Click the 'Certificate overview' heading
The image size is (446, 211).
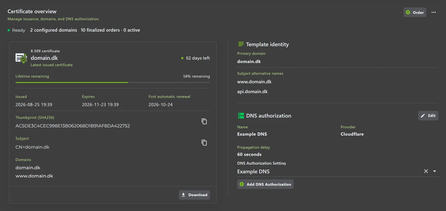tap(32, 12)
